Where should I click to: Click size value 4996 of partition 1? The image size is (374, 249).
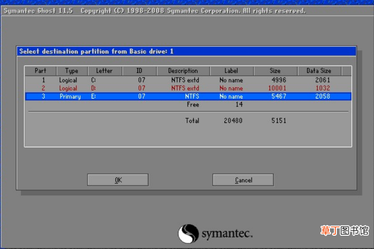coord(279,80)
